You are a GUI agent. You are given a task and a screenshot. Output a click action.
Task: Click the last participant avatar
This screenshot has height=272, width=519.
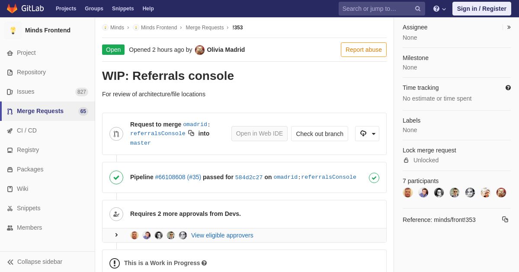coord(501,193)
